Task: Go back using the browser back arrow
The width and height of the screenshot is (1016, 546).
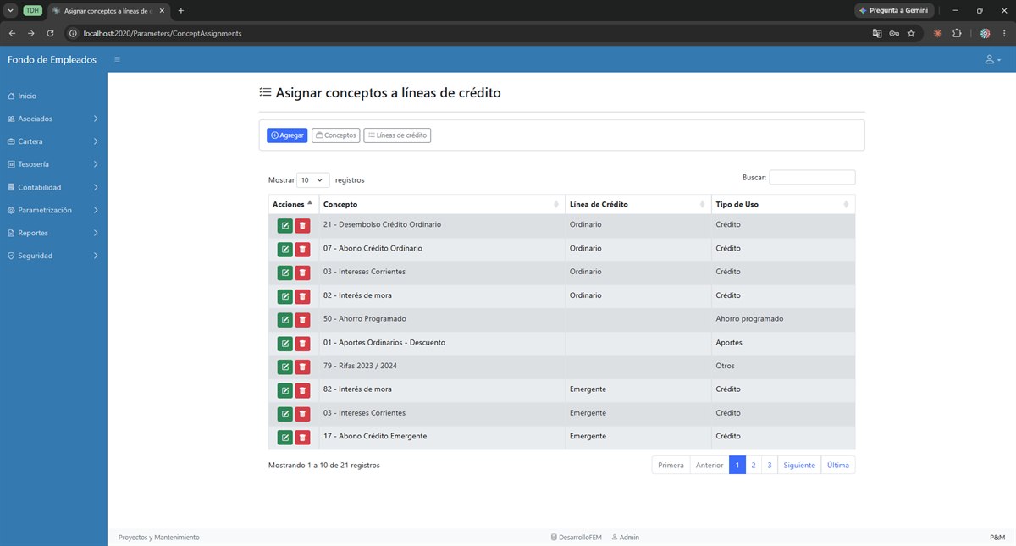Action: click(12, 33)
